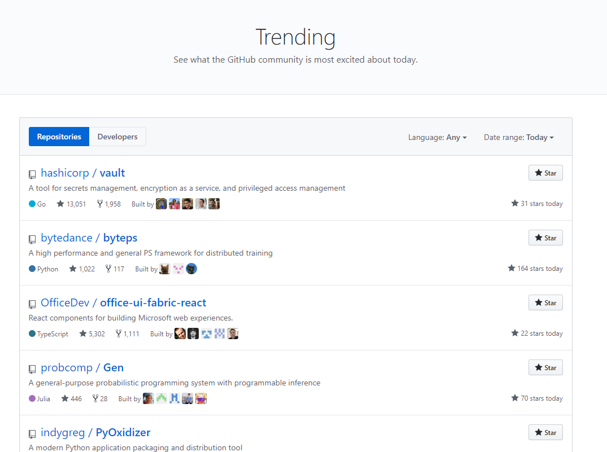Click second contributor avatar of byteps

pyautogui.click(x=178, y=269)
